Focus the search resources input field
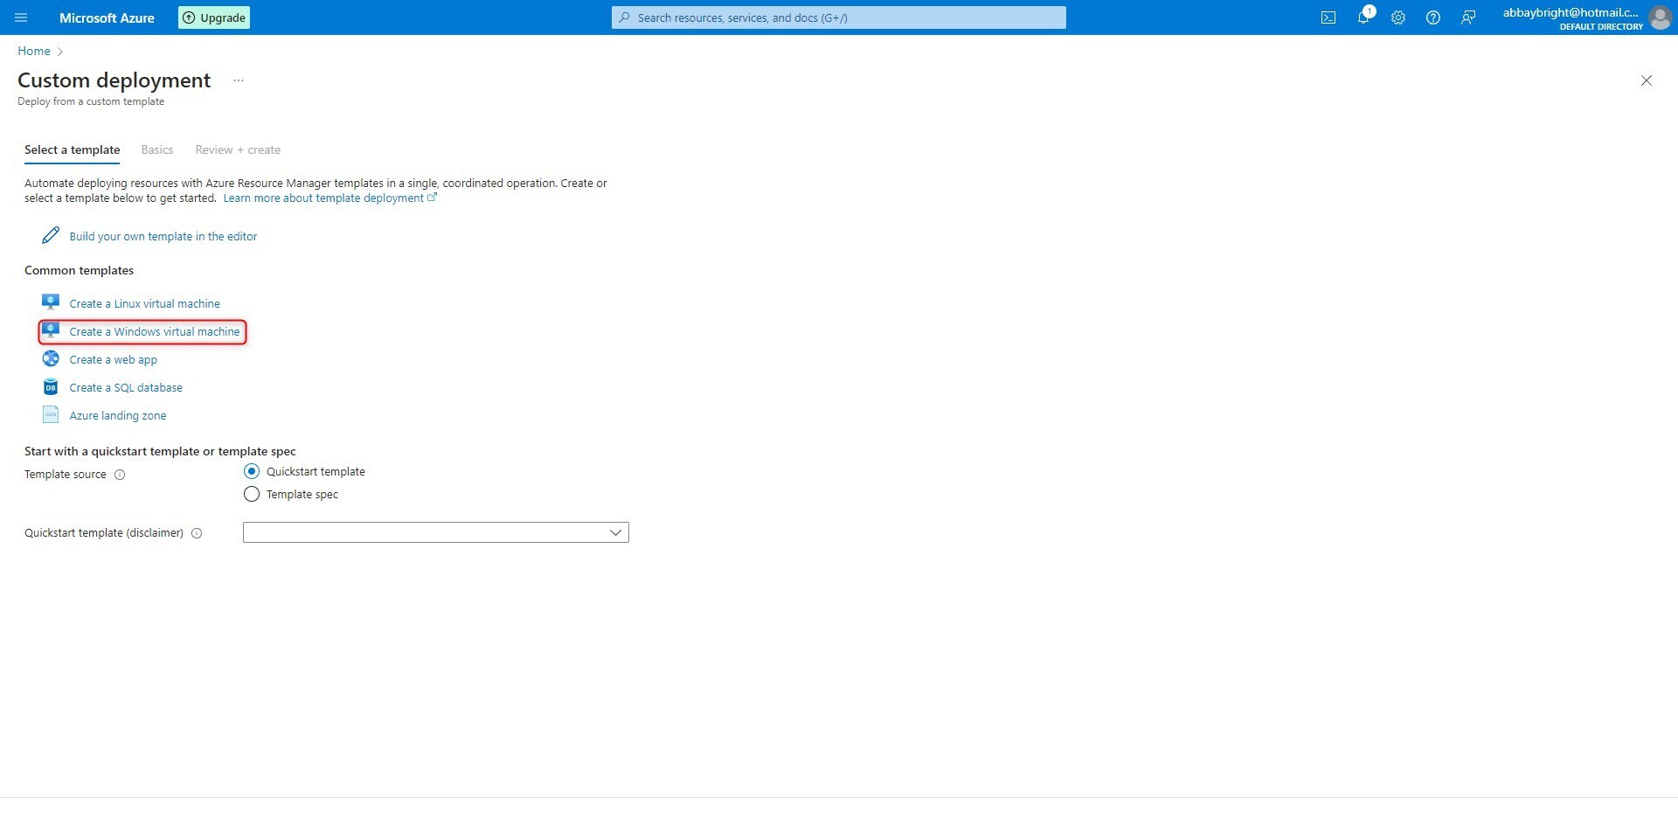Viewport: 1678px width, 833px height. [x=839, y=17]
